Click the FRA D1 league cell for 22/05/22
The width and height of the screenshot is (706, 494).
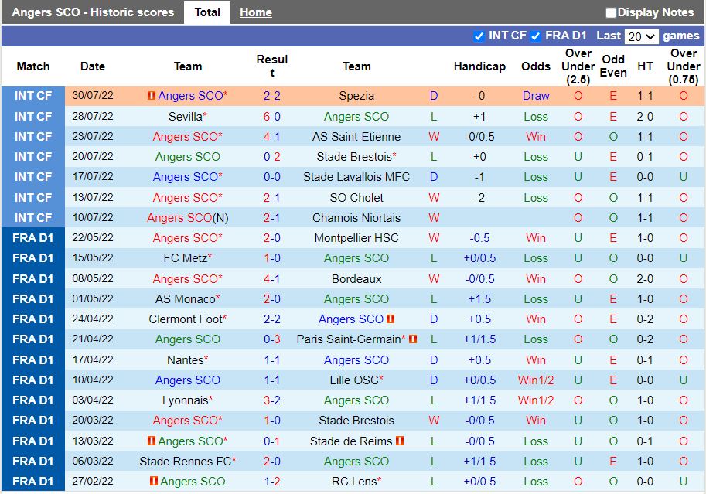click(x=32, y=238)
